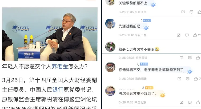Open the 养老金 hyperlink in headline
This screenshot has width=201, height=109.
pyautogui.click(x=60, y=66)
